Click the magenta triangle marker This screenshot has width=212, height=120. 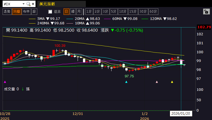tap(5, 82)
